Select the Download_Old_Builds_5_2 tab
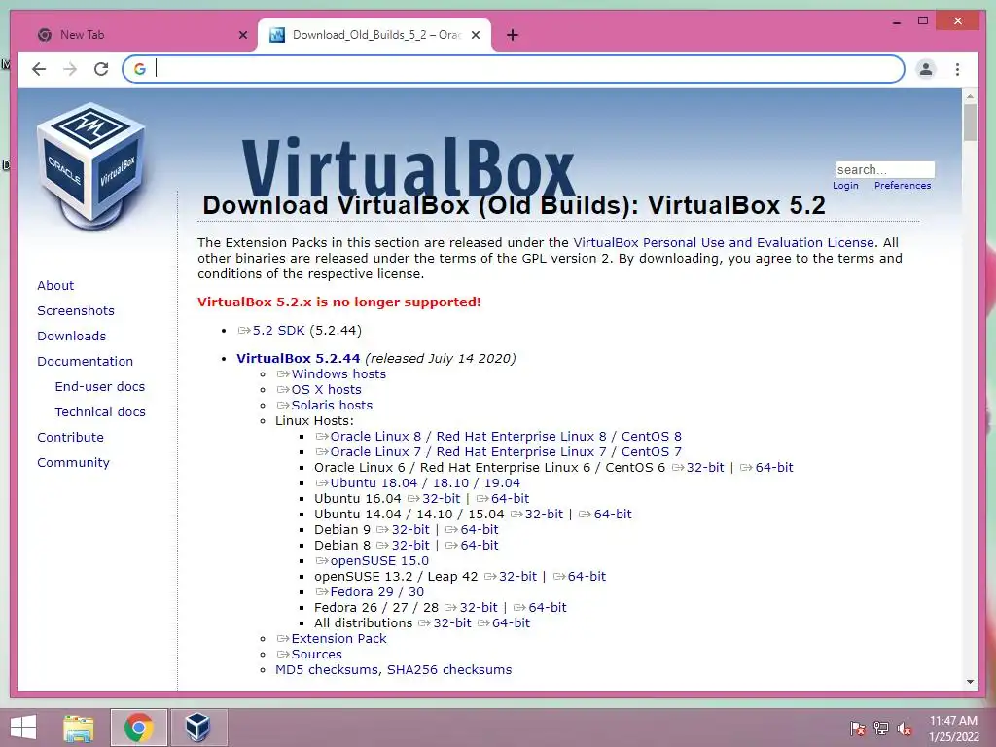 pos(374,35)
